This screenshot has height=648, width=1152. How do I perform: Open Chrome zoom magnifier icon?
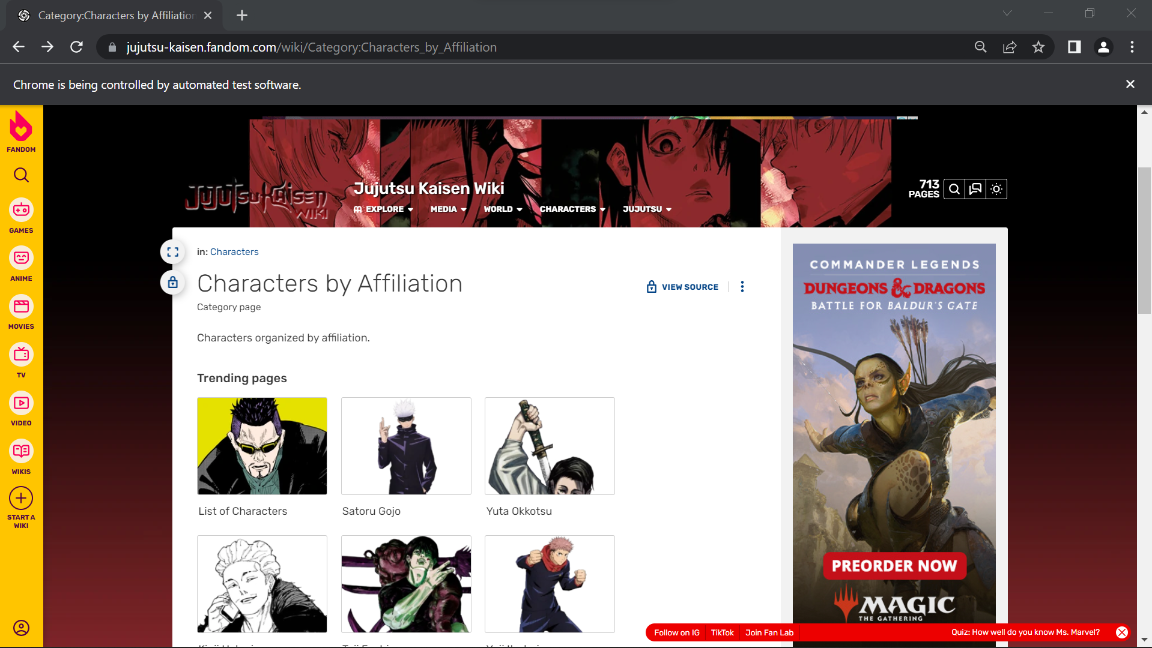pos(981,47)
